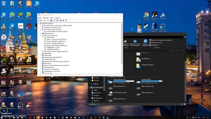Click Manage (Управление) in Explorer ribbon
The width and height of the screenshot is (211, 119).
pos(154,45)
